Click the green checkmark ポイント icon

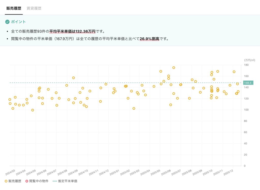coord(7,22)
